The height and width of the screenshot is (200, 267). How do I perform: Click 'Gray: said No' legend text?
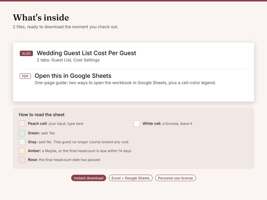pos(78,142)
